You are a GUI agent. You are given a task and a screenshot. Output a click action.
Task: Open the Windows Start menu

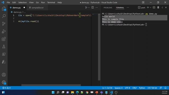(x=53, y=92)
